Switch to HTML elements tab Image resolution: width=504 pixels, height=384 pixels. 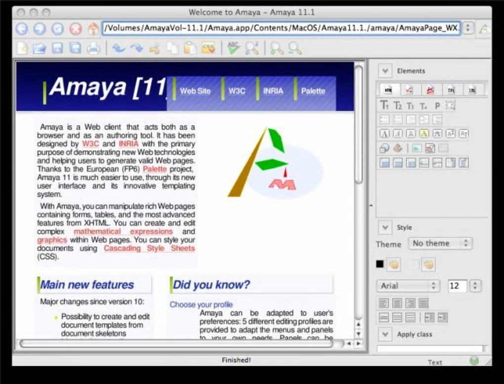pos(388,90)
